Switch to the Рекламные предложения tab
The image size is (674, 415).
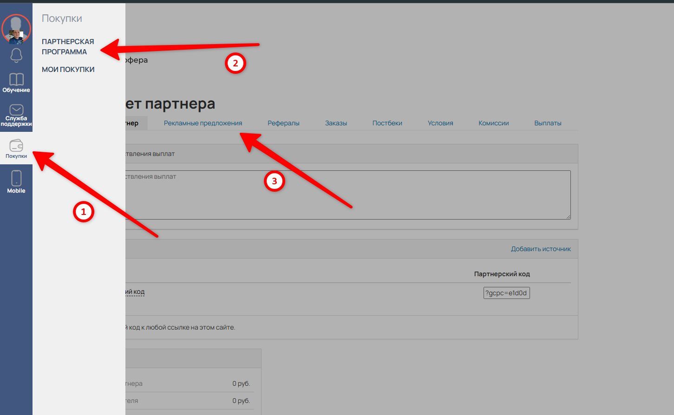pos(203,123)
